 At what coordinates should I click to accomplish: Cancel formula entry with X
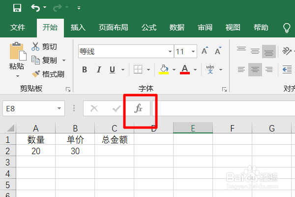(94, 108)
